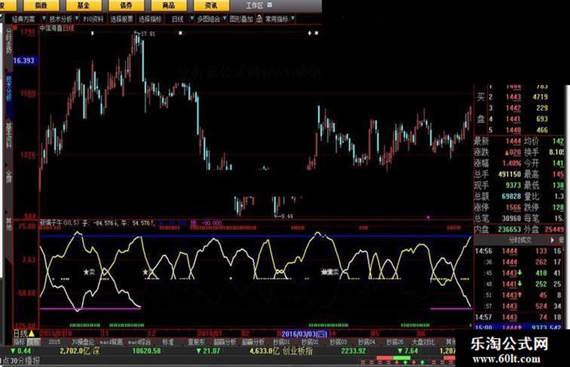Click the 买盘 level 2 price 1443
The width and height of the screenshot is (570, 367).
pos(513,97)
